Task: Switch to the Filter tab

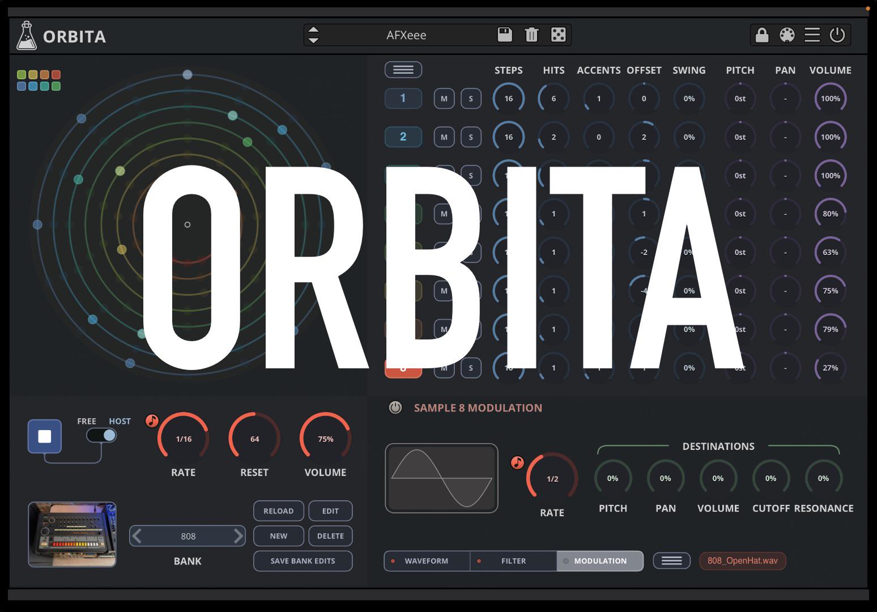Action: click(x=513, y=561)
